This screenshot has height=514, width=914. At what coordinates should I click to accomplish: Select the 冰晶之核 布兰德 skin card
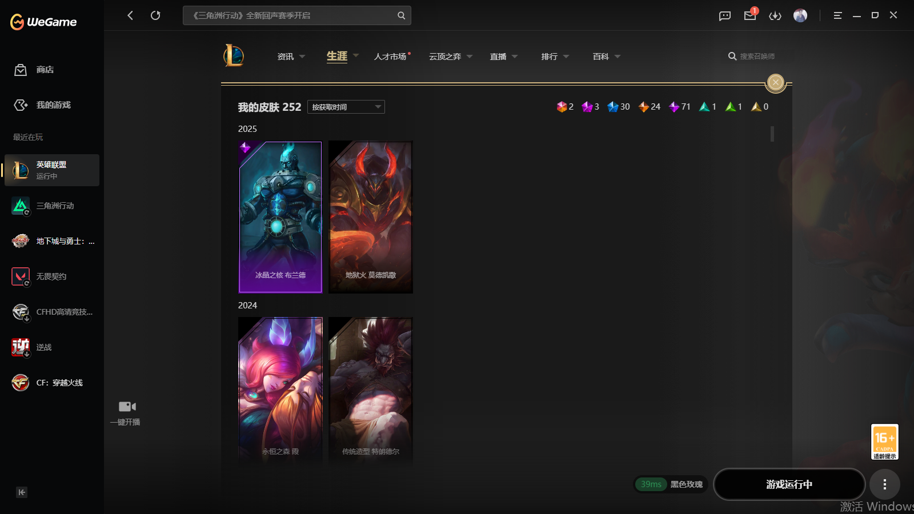tap(280, 217)
